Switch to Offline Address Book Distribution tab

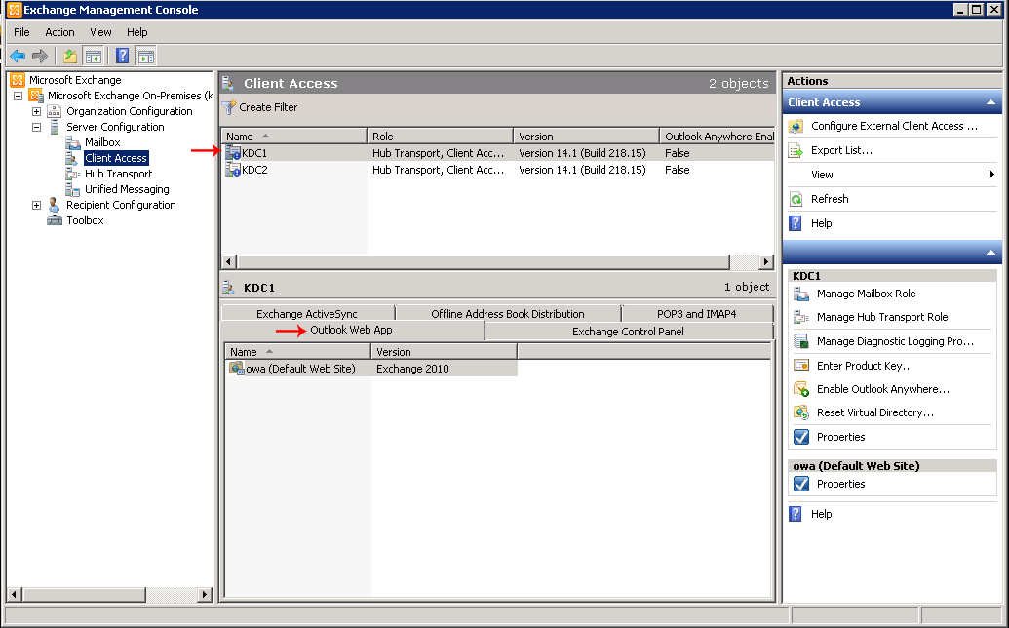click(x=508, y=314)
